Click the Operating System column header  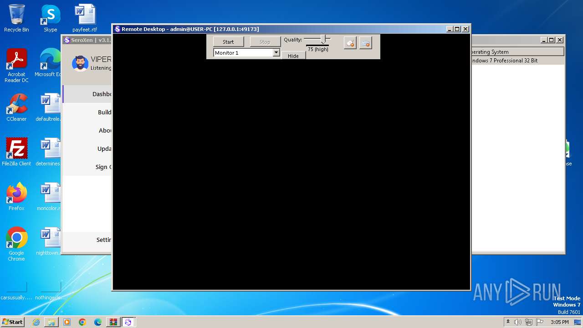click(x=517, y=52)
